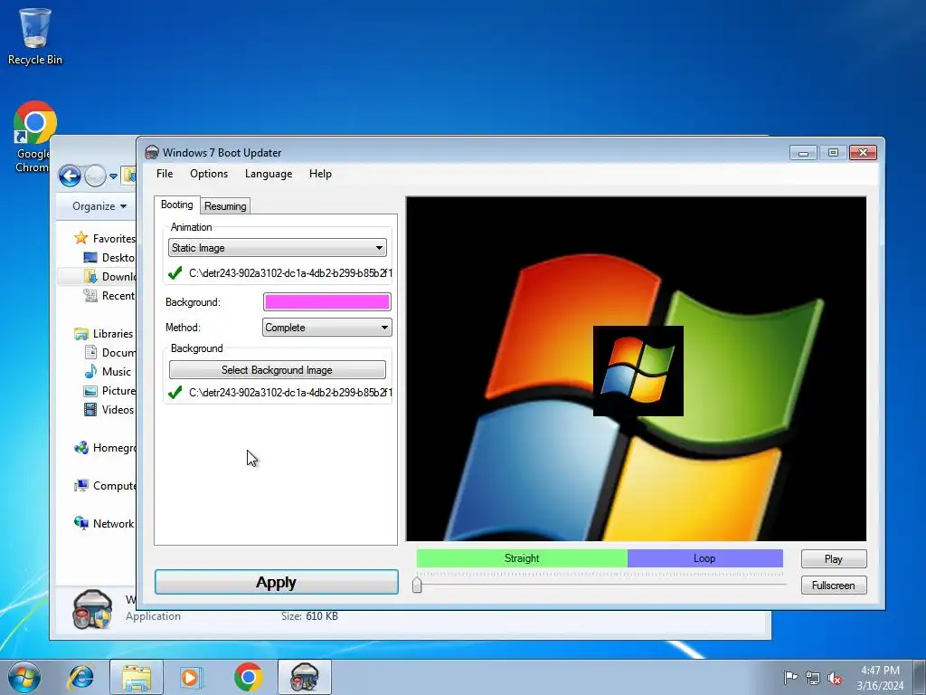Click the animation file path text
This screenshot has height=695, width=926.
pos(290,273)
